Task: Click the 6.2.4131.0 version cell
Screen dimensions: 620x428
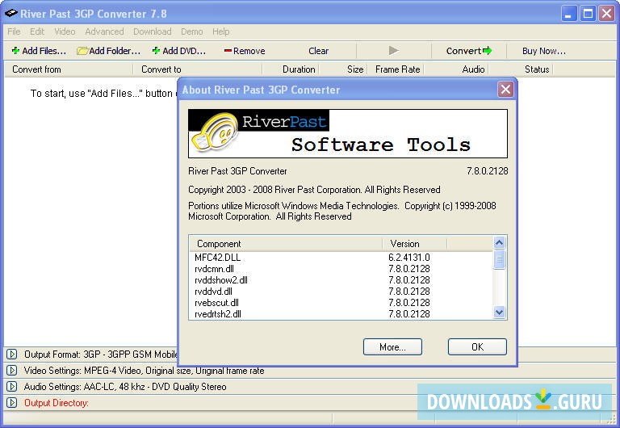Action: [408, 258]
